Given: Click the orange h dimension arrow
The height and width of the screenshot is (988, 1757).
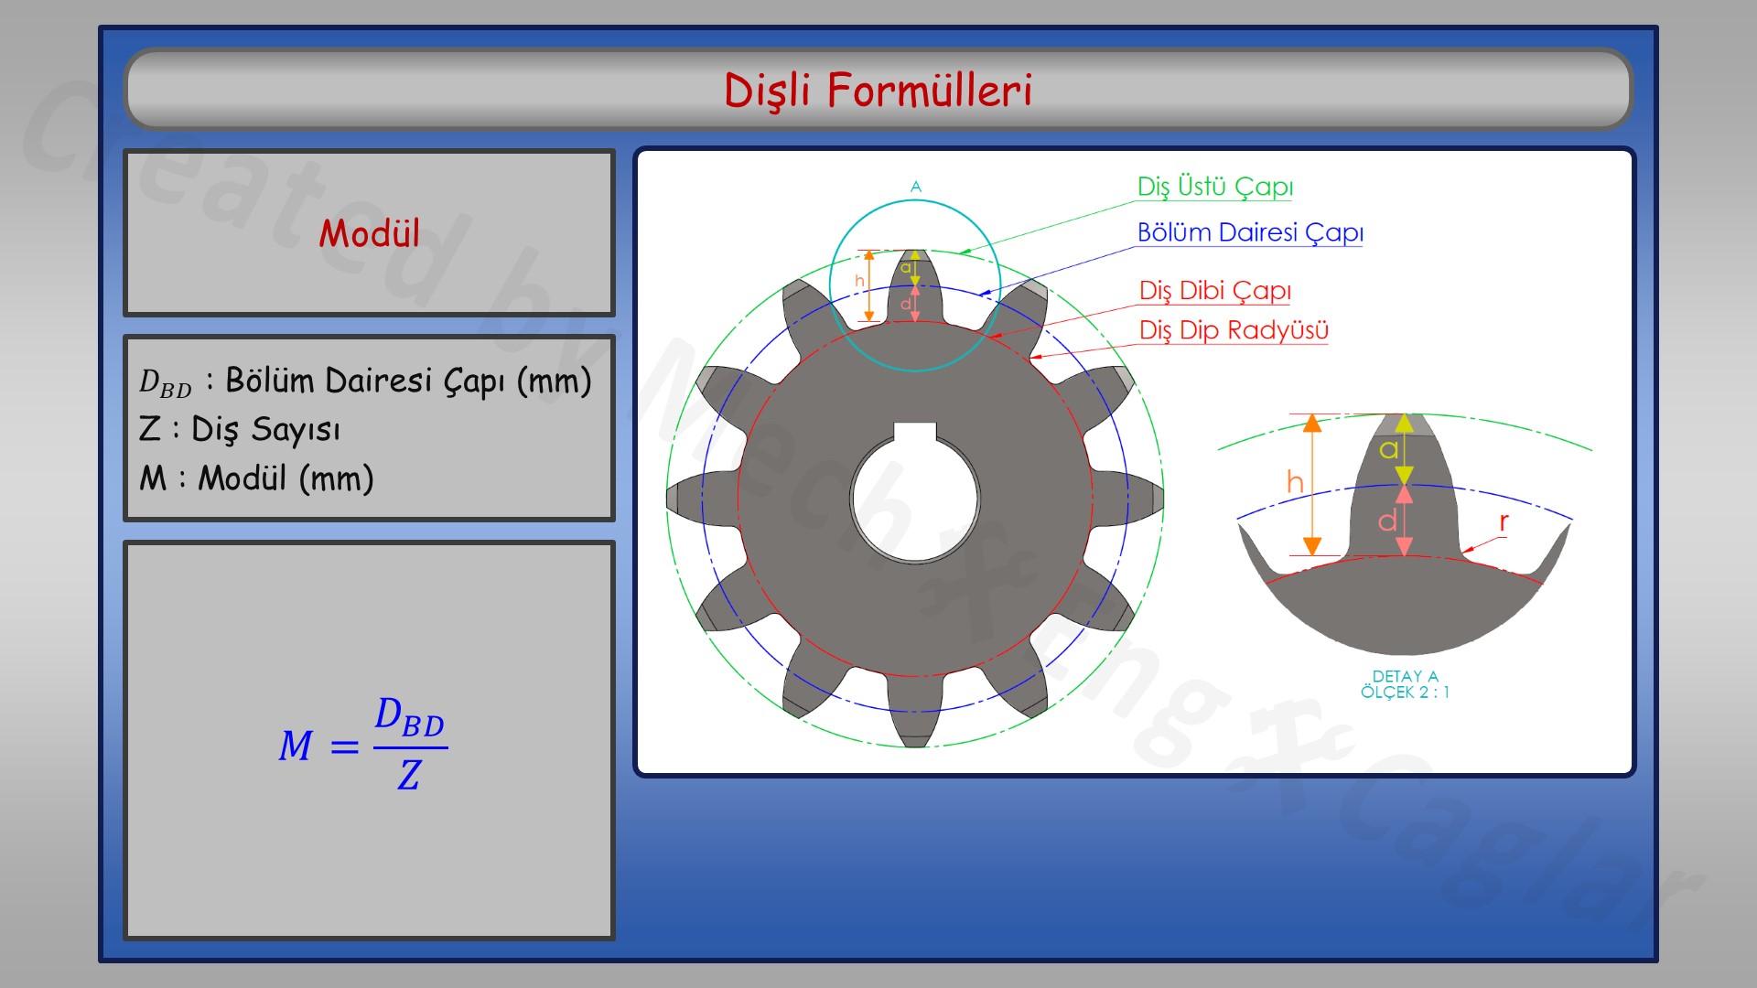Looking at the screenshot, I should pos(1311,485).
